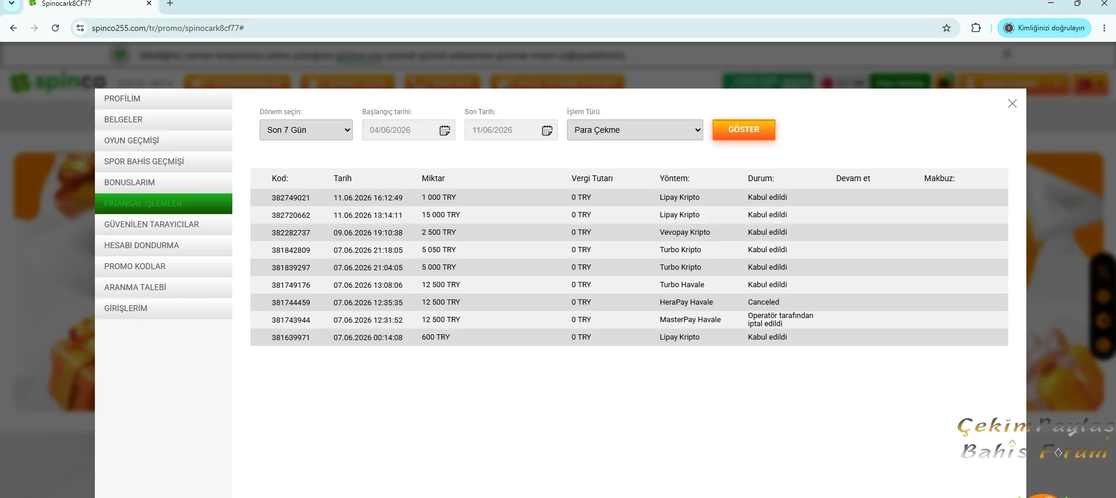Image resolution: width=1116 pixels, height=498 pixels.
Task: Select transaction code 381842809
Action: click(x=290, y=250)
